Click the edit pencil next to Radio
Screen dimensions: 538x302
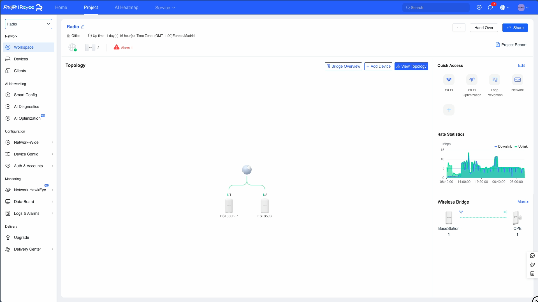coord(83,27)
